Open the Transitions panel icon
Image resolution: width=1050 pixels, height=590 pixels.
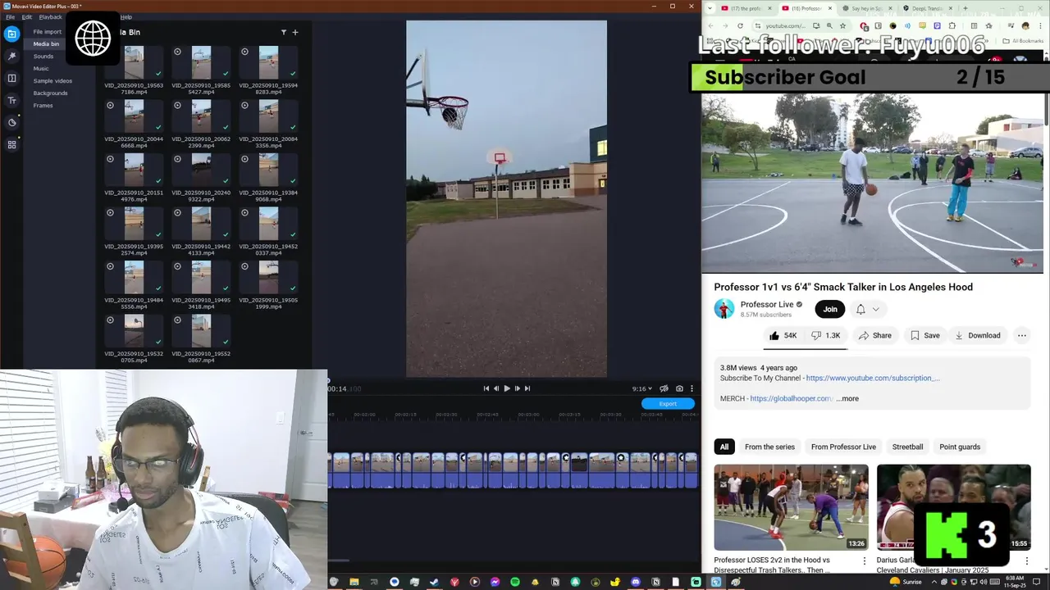click(11, 78)
